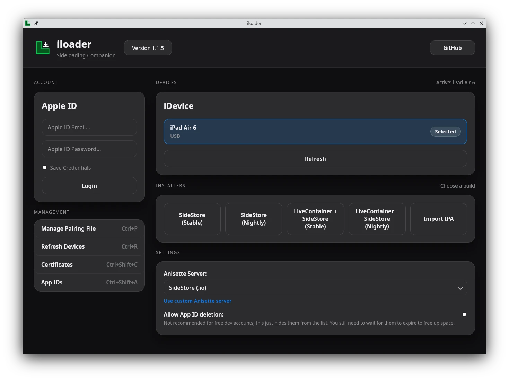Close the iloader window
The width and height of the screenshot is (509, 381).
(481, 23)
